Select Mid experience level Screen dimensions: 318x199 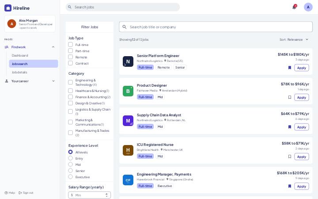[x=70, y=164]
